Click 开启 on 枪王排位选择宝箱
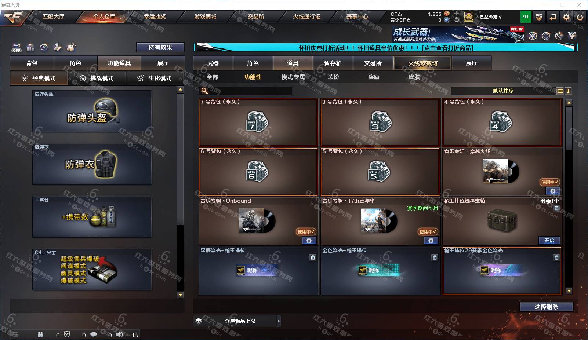Image resolution: width=588 pixels, height=340 pixels. (x=549, y=241)
